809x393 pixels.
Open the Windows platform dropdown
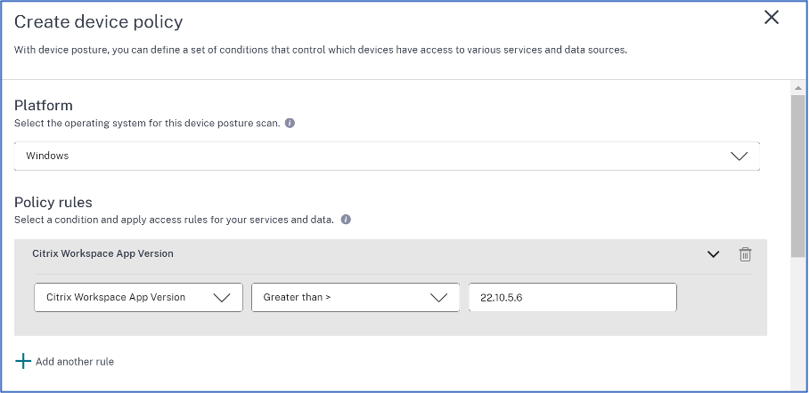tap(387, 156)
